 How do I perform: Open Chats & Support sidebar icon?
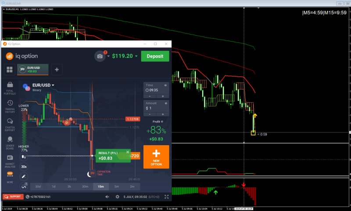pos(10,125)
